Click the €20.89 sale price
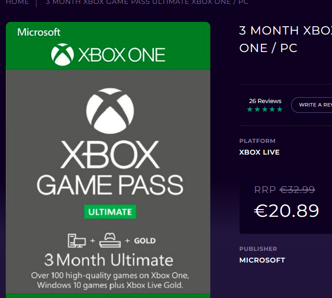Screen dimensions: 332x298 pos(286,210)
